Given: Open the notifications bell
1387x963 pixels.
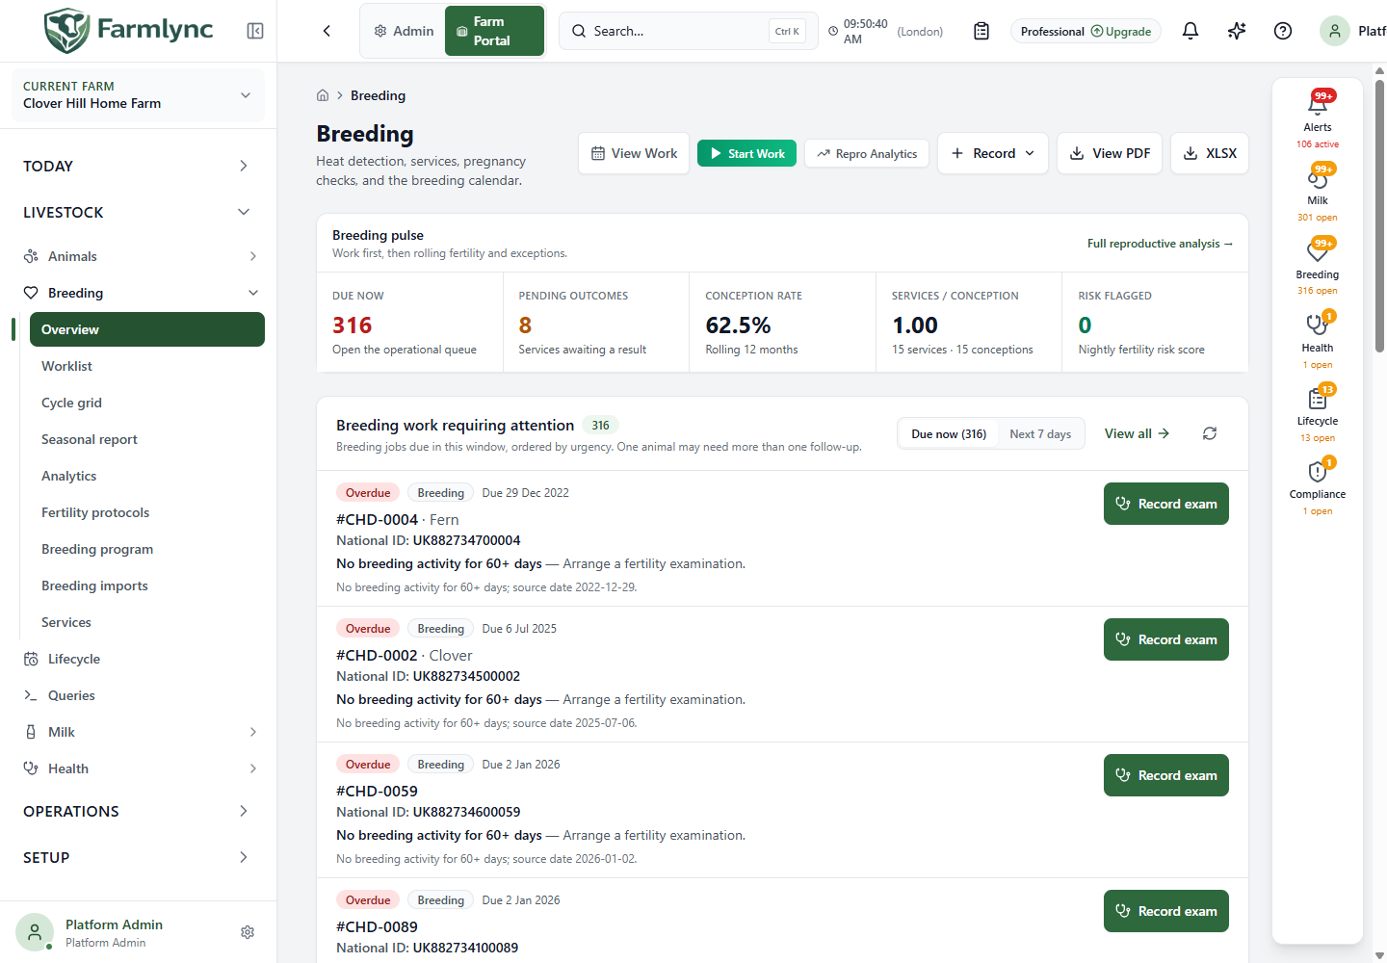Looking at the screenshot, I should click(1191, 31).
